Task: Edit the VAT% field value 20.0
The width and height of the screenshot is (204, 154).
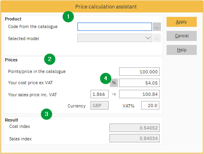Action: click(150, 105)
